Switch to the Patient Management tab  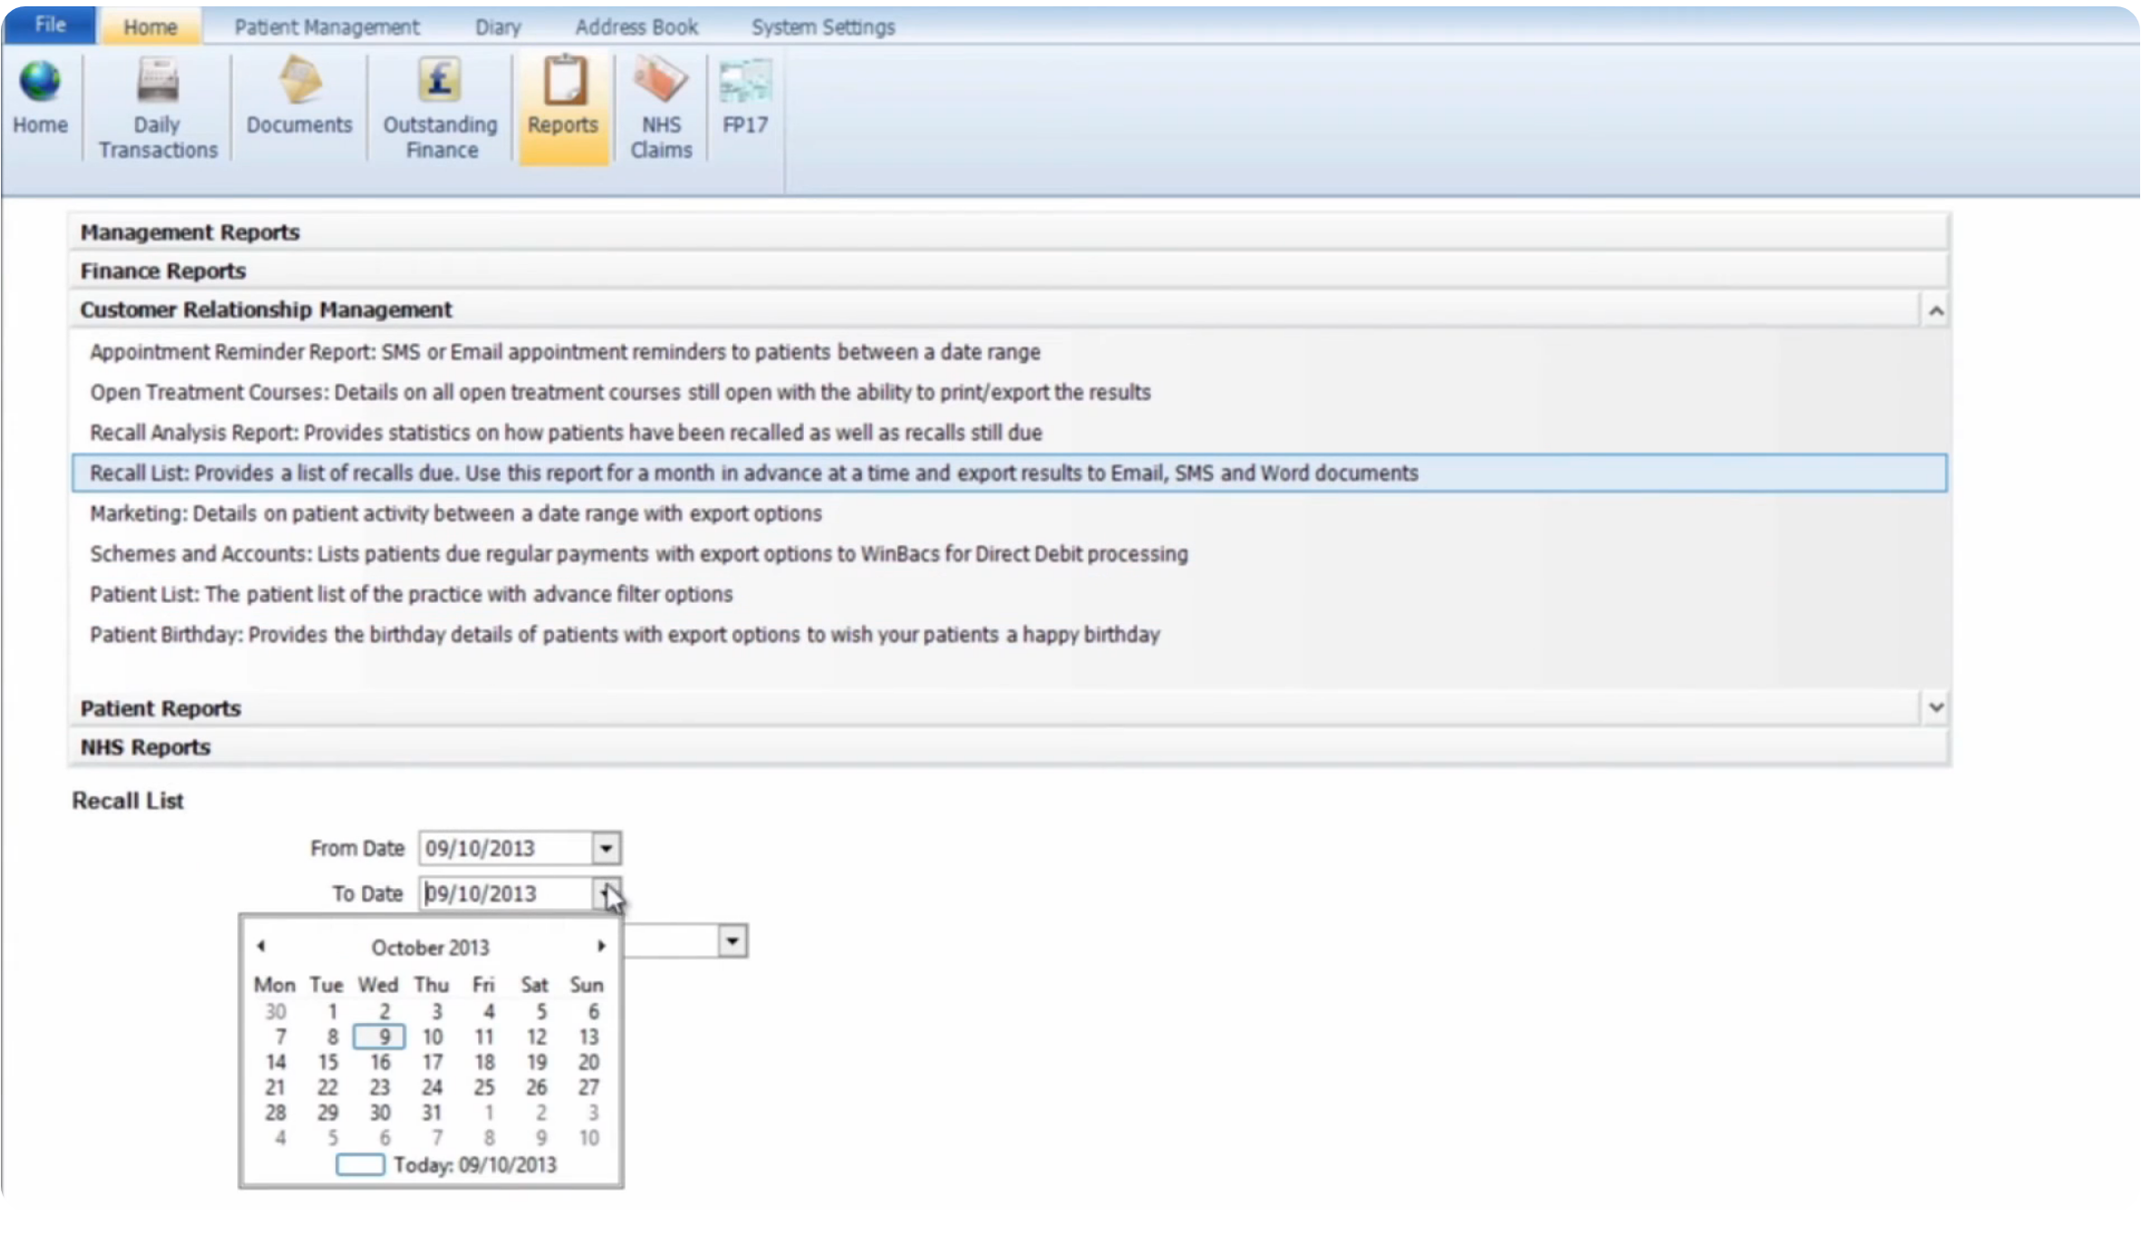(x=327, y=27)
